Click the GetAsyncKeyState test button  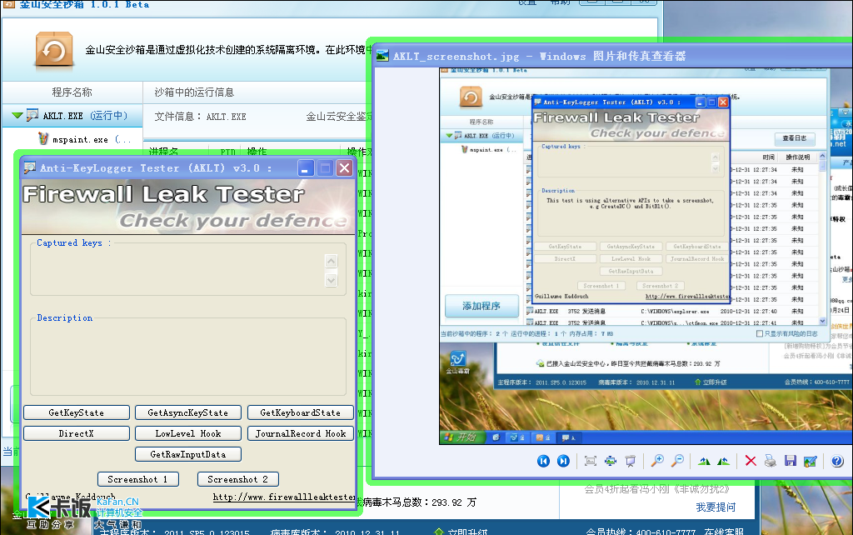(x=187, y=412)
